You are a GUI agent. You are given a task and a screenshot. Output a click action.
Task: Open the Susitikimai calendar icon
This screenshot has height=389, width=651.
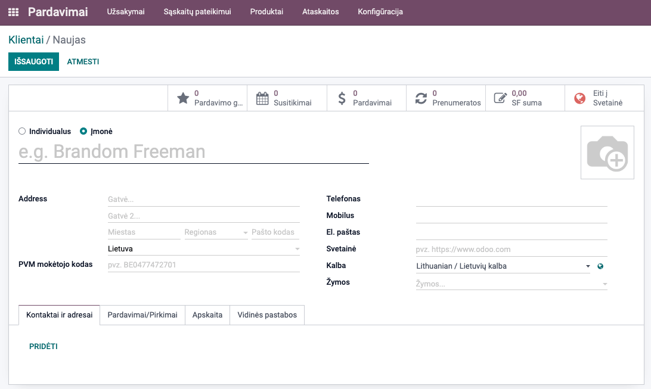(262, 98)
